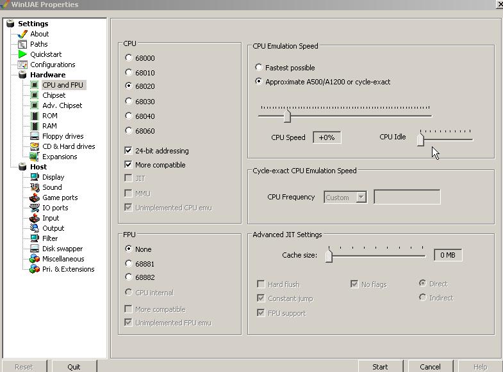503x372 pixels.
Task: Click the Miscellaneous cubes icon
Action: [35, 259]
